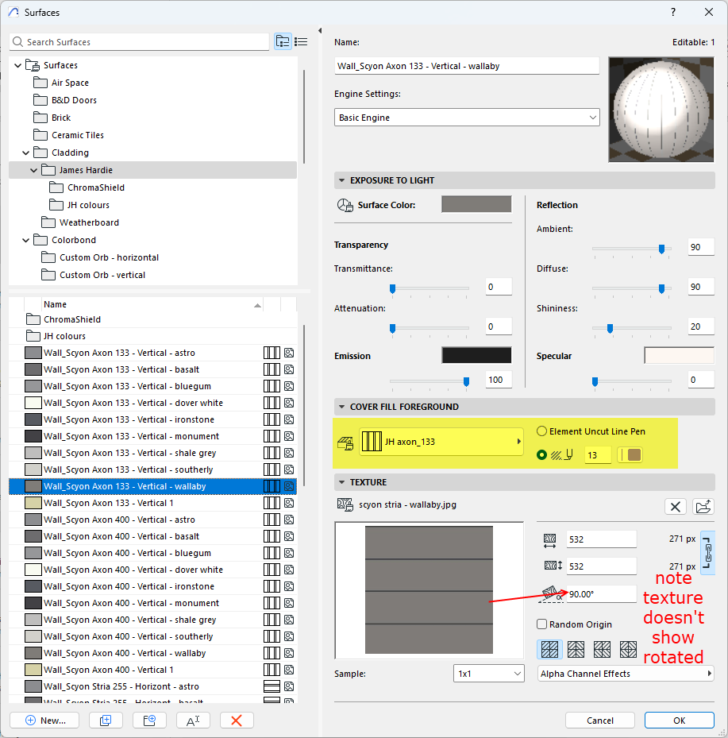Click texture icon for Axon 133 astro row
The height and width of the screenshot is (738, 728).
(289, 353)
